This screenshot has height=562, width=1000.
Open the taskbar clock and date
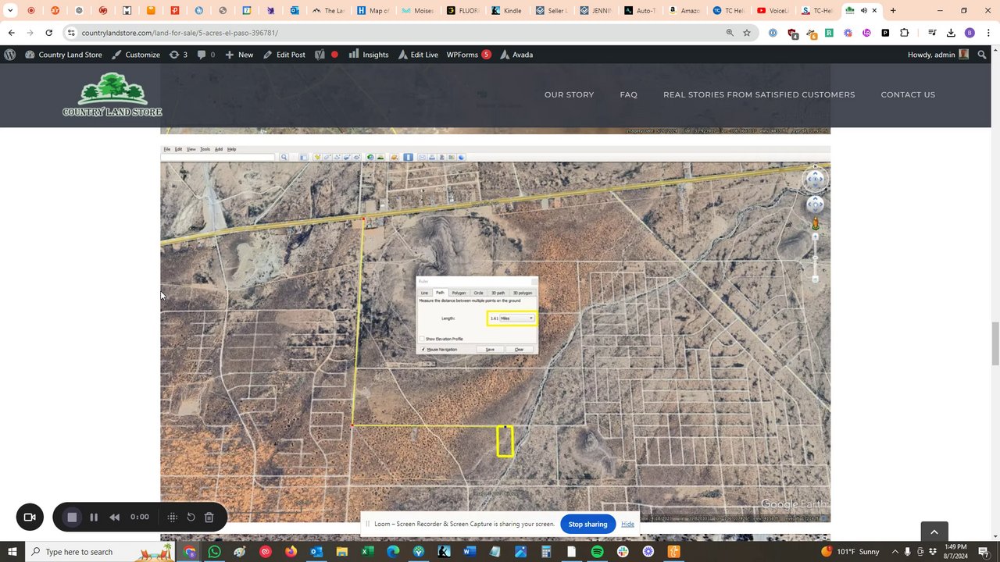click(956, 552)
